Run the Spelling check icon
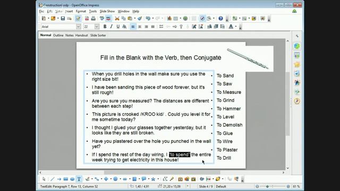This screenshot has height=191, width=340. point(102,19)
